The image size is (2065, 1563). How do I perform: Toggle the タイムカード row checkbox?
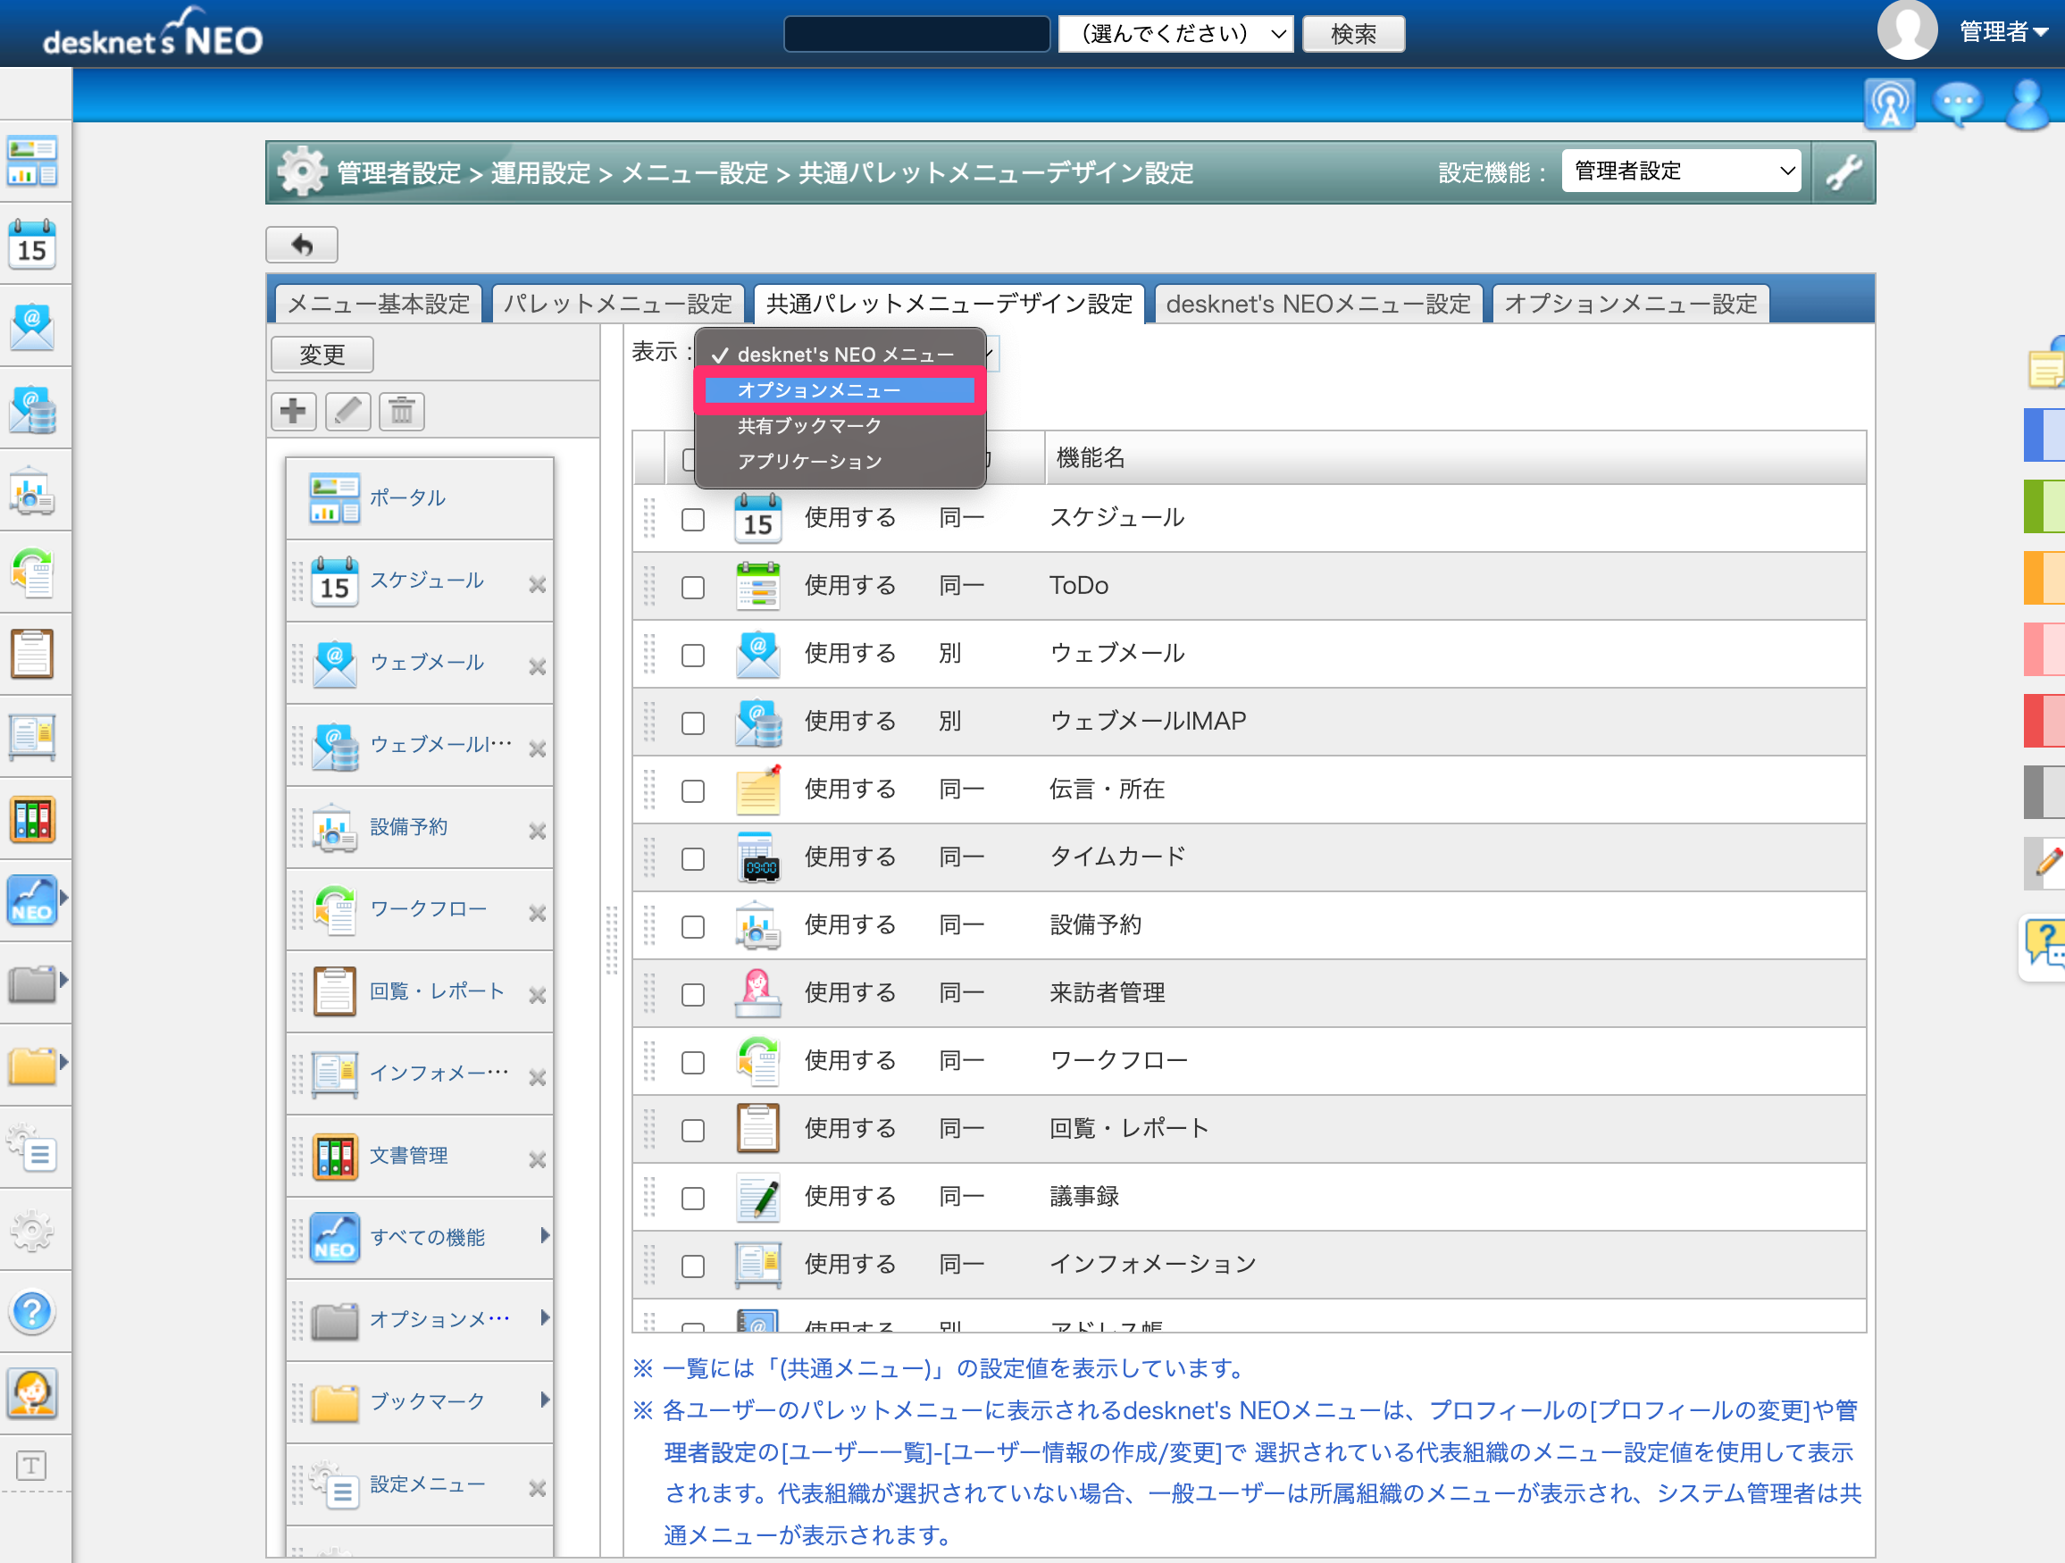click(x=693, y=859)
